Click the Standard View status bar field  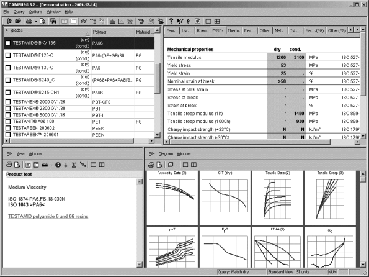coord(280,272)
